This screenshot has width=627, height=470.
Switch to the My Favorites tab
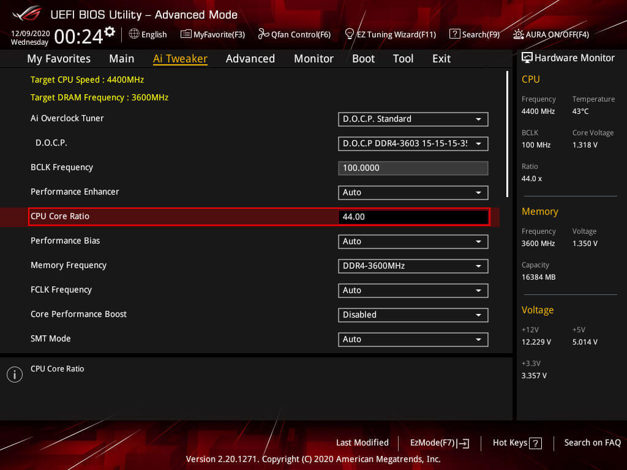59,59
